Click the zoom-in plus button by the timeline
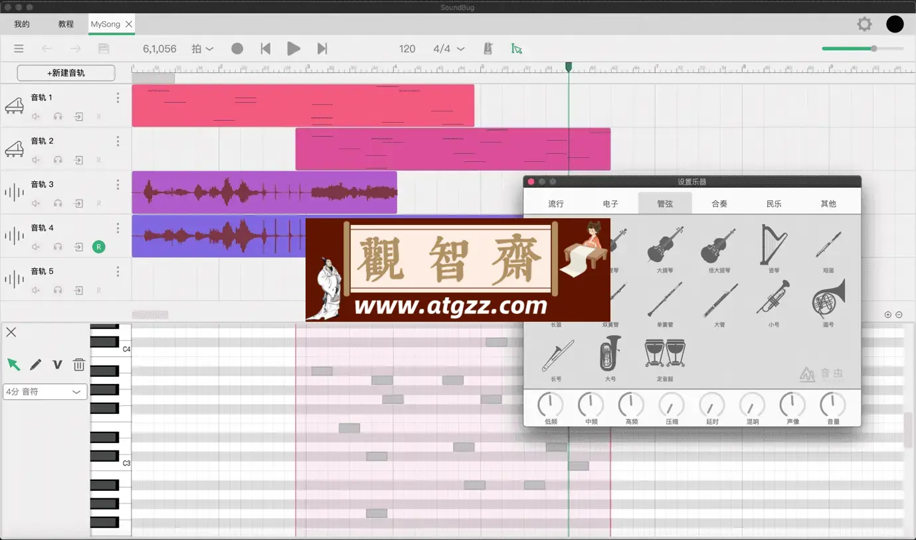The width and height of the screenshot is (916, 540). 888,314
